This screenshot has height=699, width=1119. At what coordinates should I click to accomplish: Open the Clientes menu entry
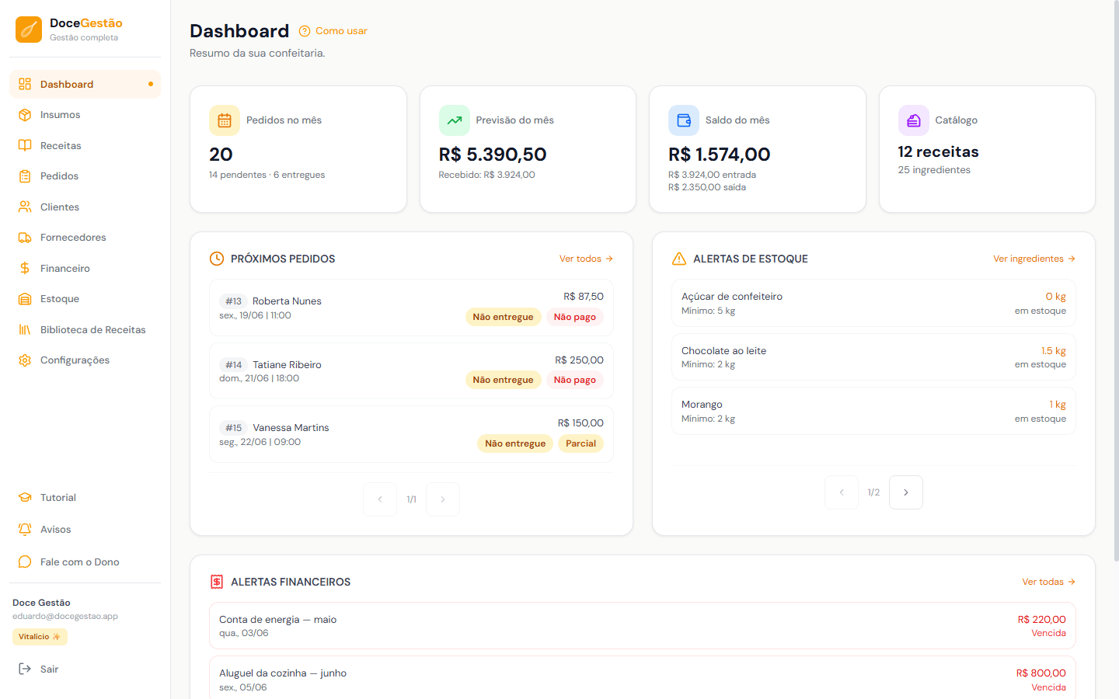tap(85, 207)
